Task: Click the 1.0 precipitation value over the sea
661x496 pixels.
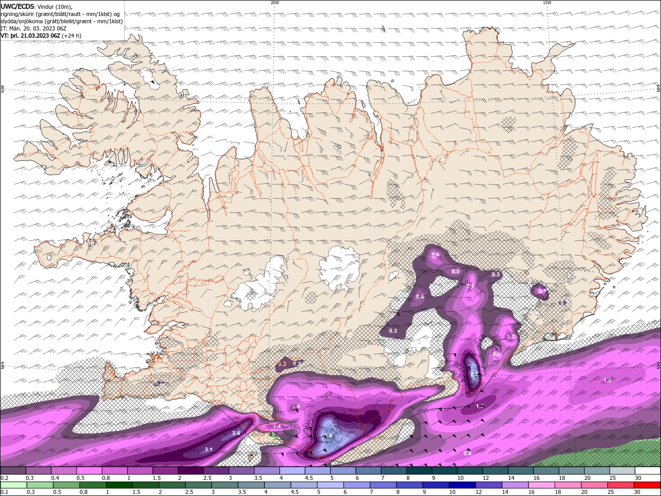Action: 607,380
